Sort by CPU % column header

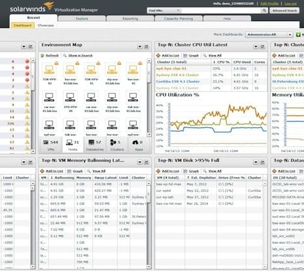coord(221,62)
